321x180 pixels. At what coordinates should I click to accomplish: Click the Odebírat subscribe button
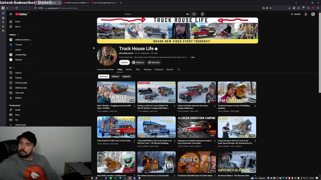tap(124, 62)
